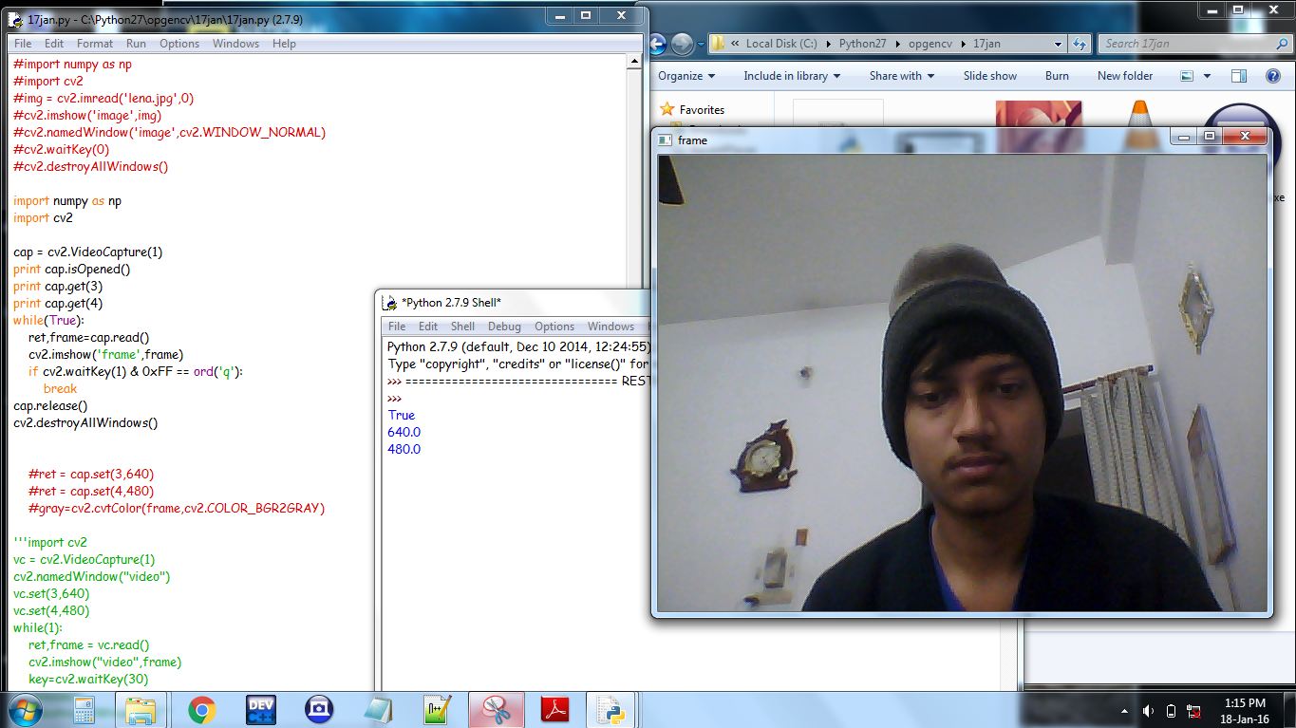Screen dimensions: 1296x728
Task: Toggle the preview pane in Explorer
Action: click(1237, 75)
